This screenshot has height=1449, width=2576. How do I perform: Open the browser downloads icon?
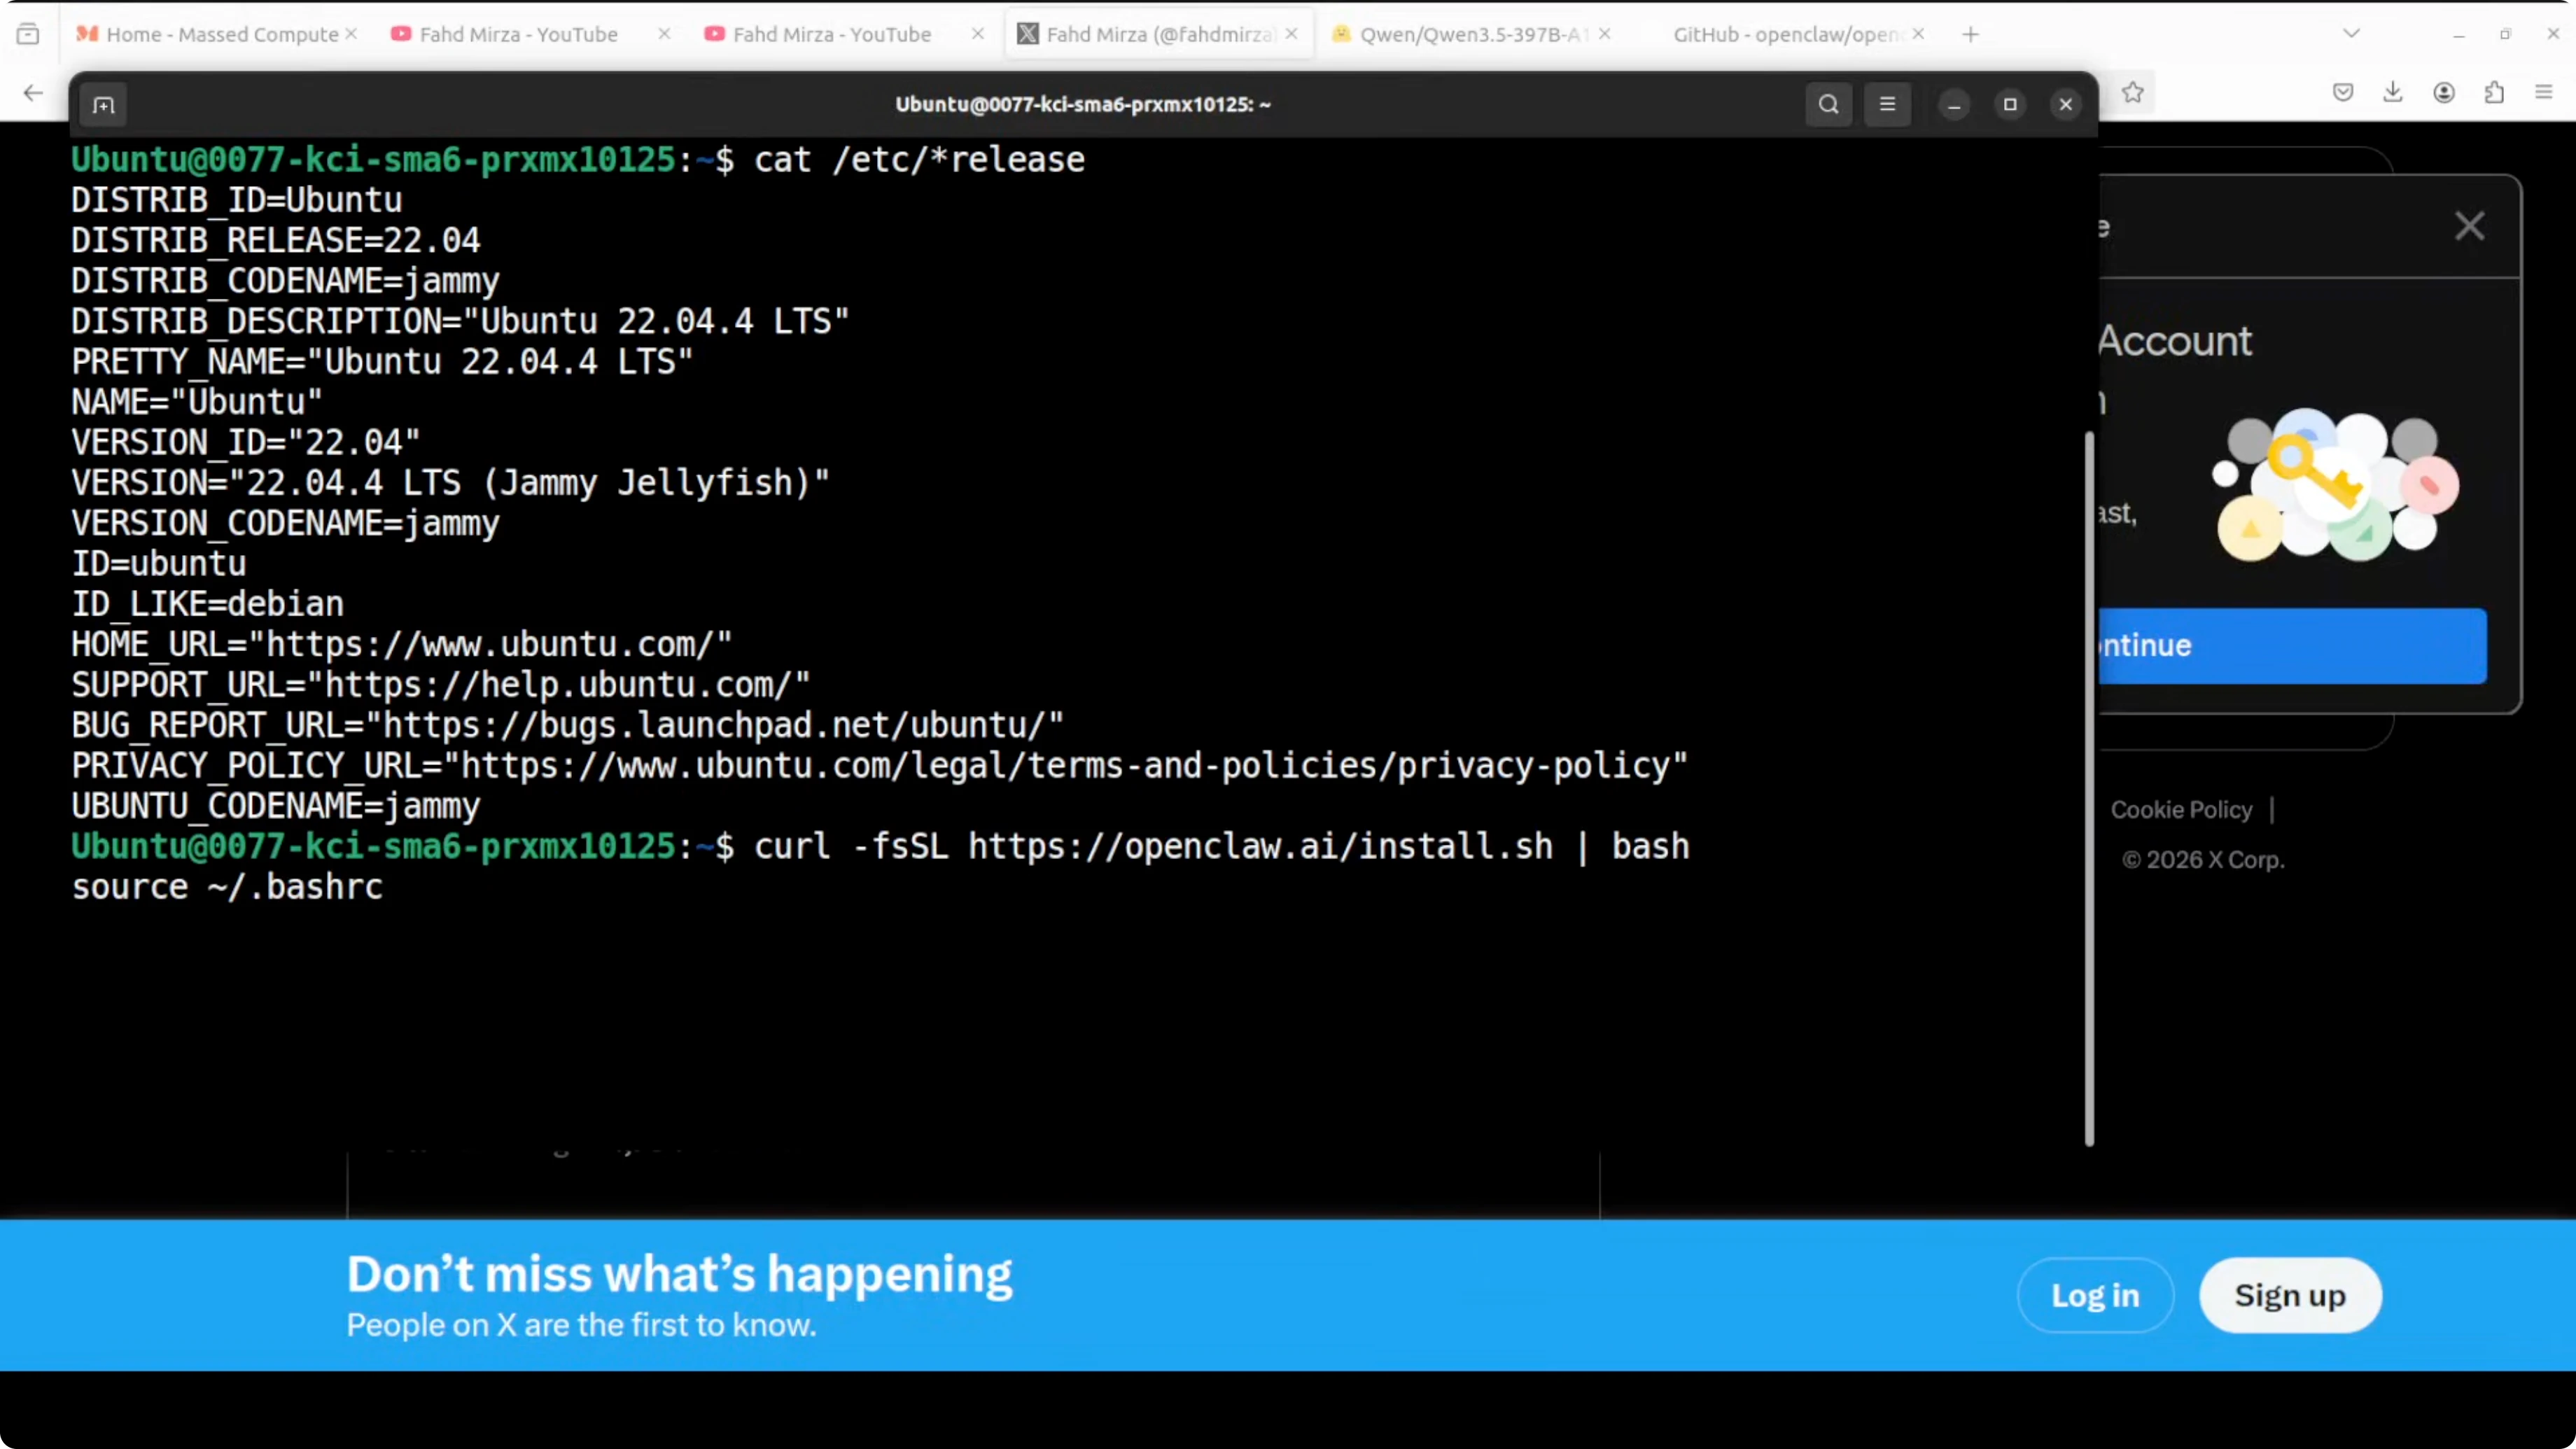point(2393,93)
